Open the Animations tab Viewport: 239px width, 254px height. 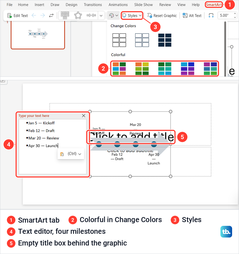coord(118,5)
